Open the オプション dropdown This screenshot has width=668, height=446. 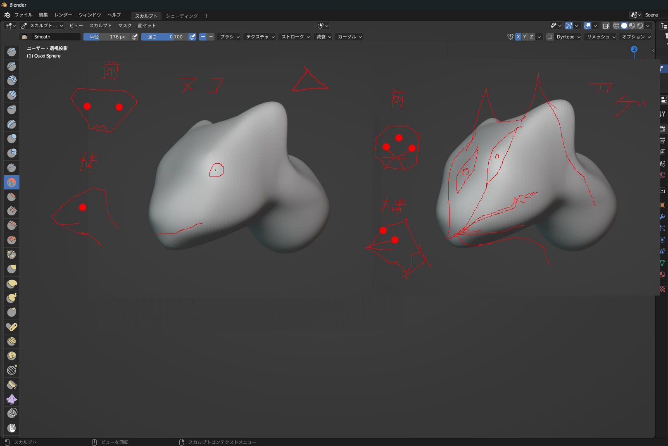coord(636,37)
